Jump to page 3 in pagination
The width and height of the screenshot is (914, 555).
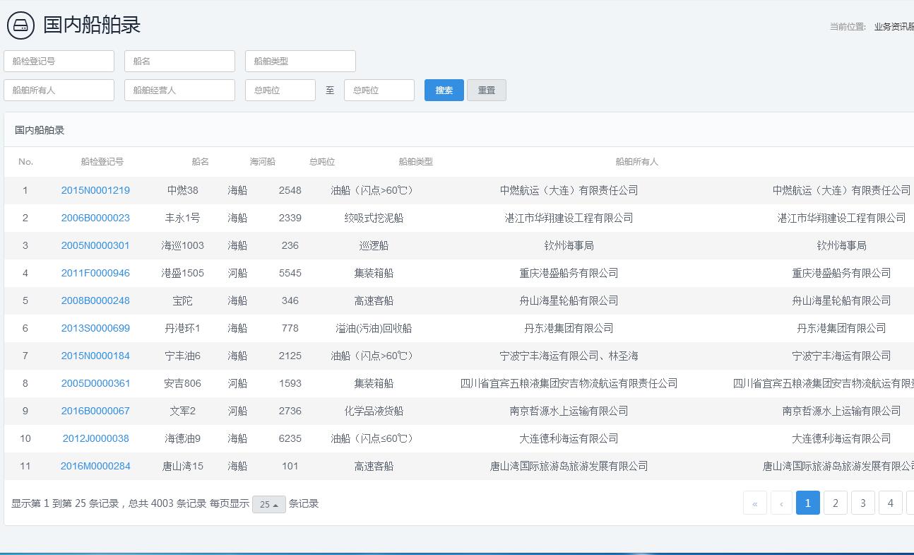[862, 503]
